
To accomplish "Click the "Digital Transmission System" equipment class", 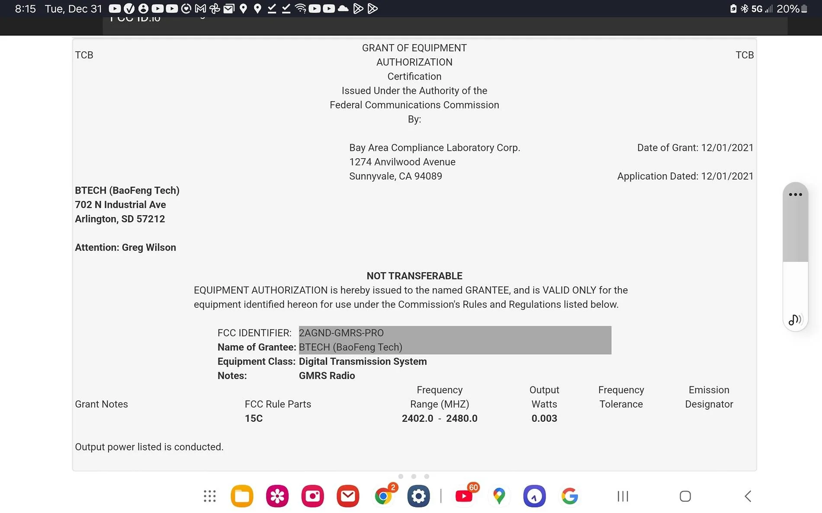I will point(363,362).
